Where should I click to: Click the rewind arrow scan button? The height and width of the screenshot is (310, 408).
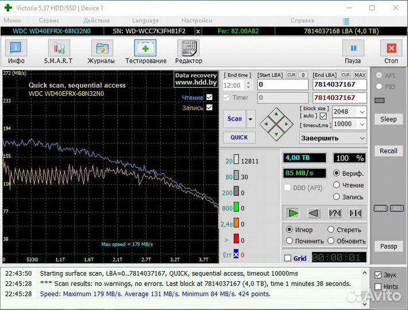pos(314,214)
